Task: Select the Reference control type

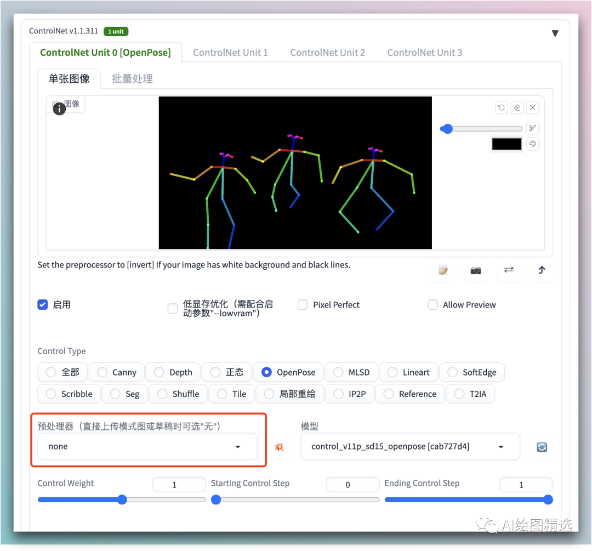Action: (x=410, y=394)
